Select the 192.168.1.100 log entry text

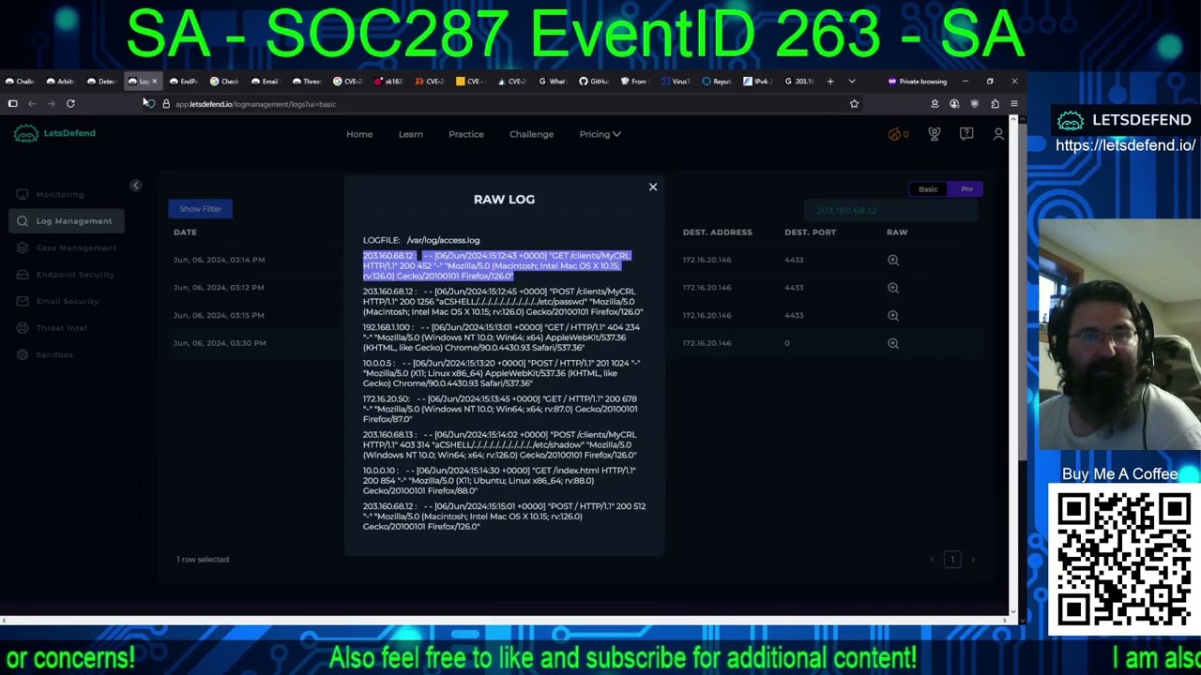click(x=502, y=337)
